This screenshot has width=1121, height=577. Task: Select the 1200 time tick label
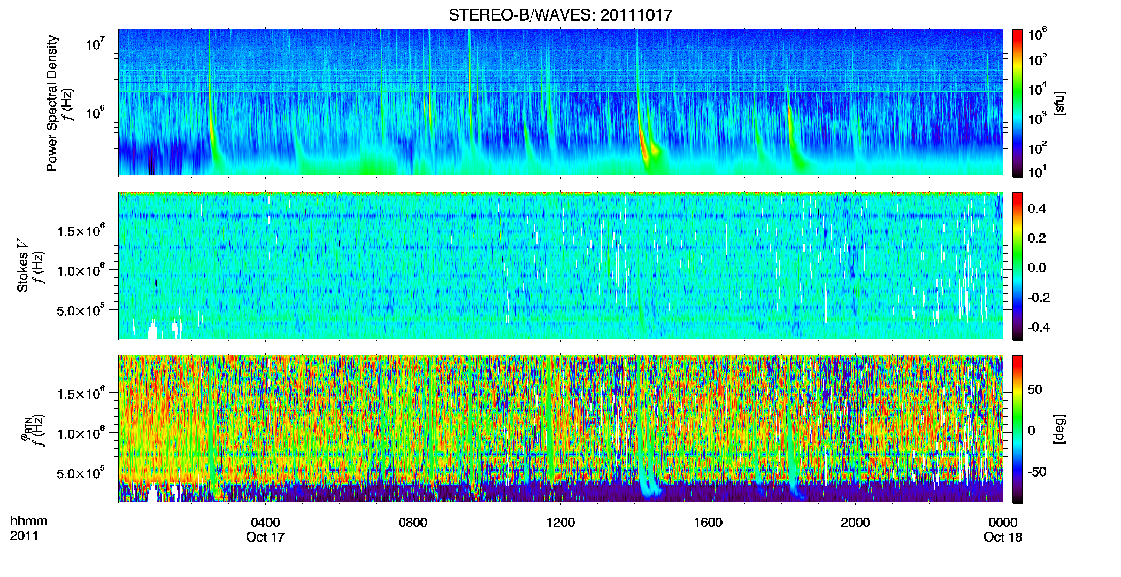[560, 522]
